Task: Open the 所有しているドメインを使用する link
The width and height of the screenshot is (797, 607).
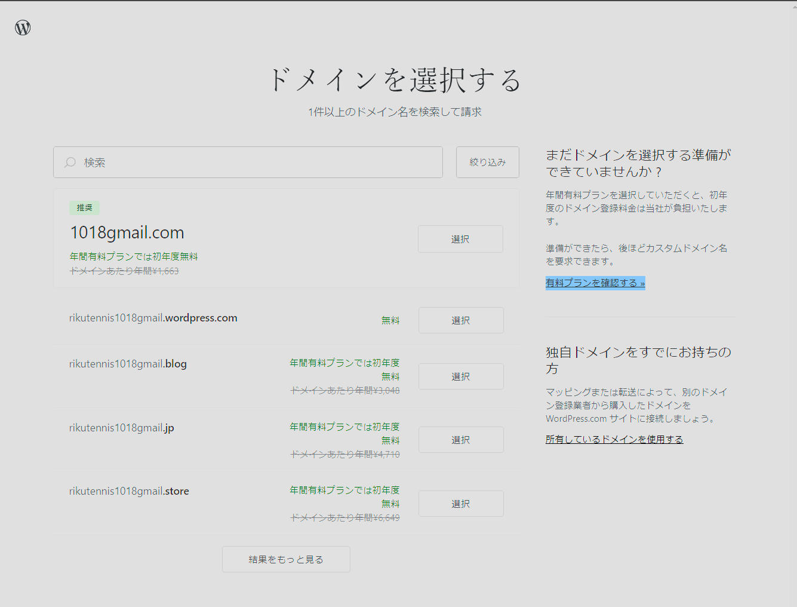Action: tap(614, 439)
